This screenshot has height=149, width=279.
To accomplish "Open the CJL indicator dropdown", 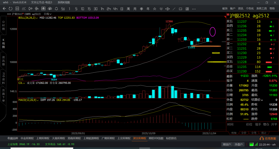I will [21, 83].
